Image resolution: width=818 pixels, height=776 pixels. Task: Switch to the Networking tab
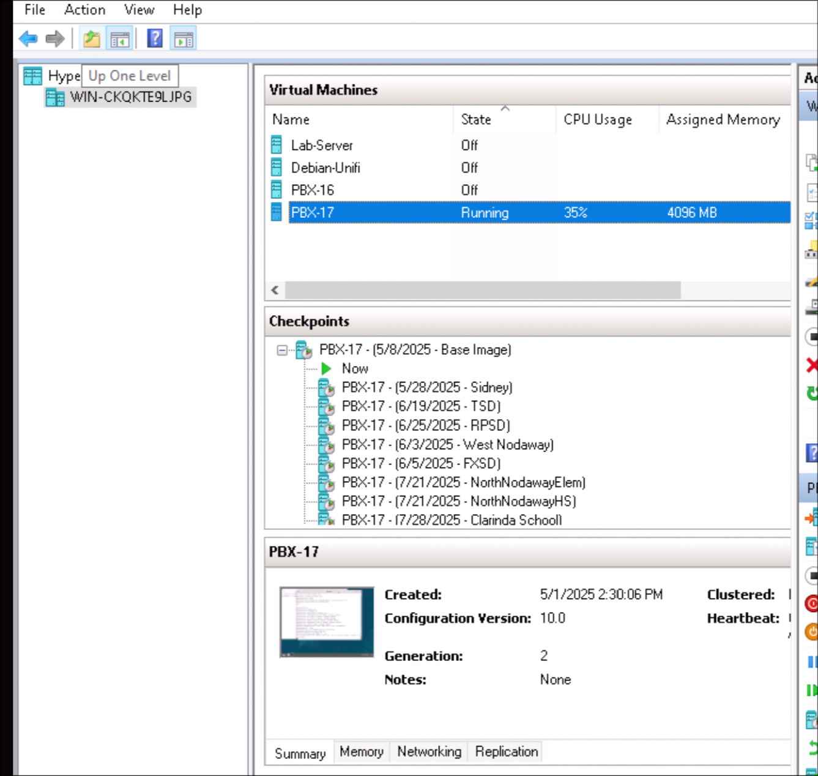click(429, 752)
